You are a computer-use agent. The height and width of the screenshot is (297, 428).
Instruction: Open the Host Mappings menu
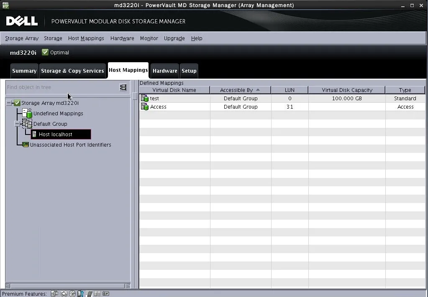click(86, 38)
